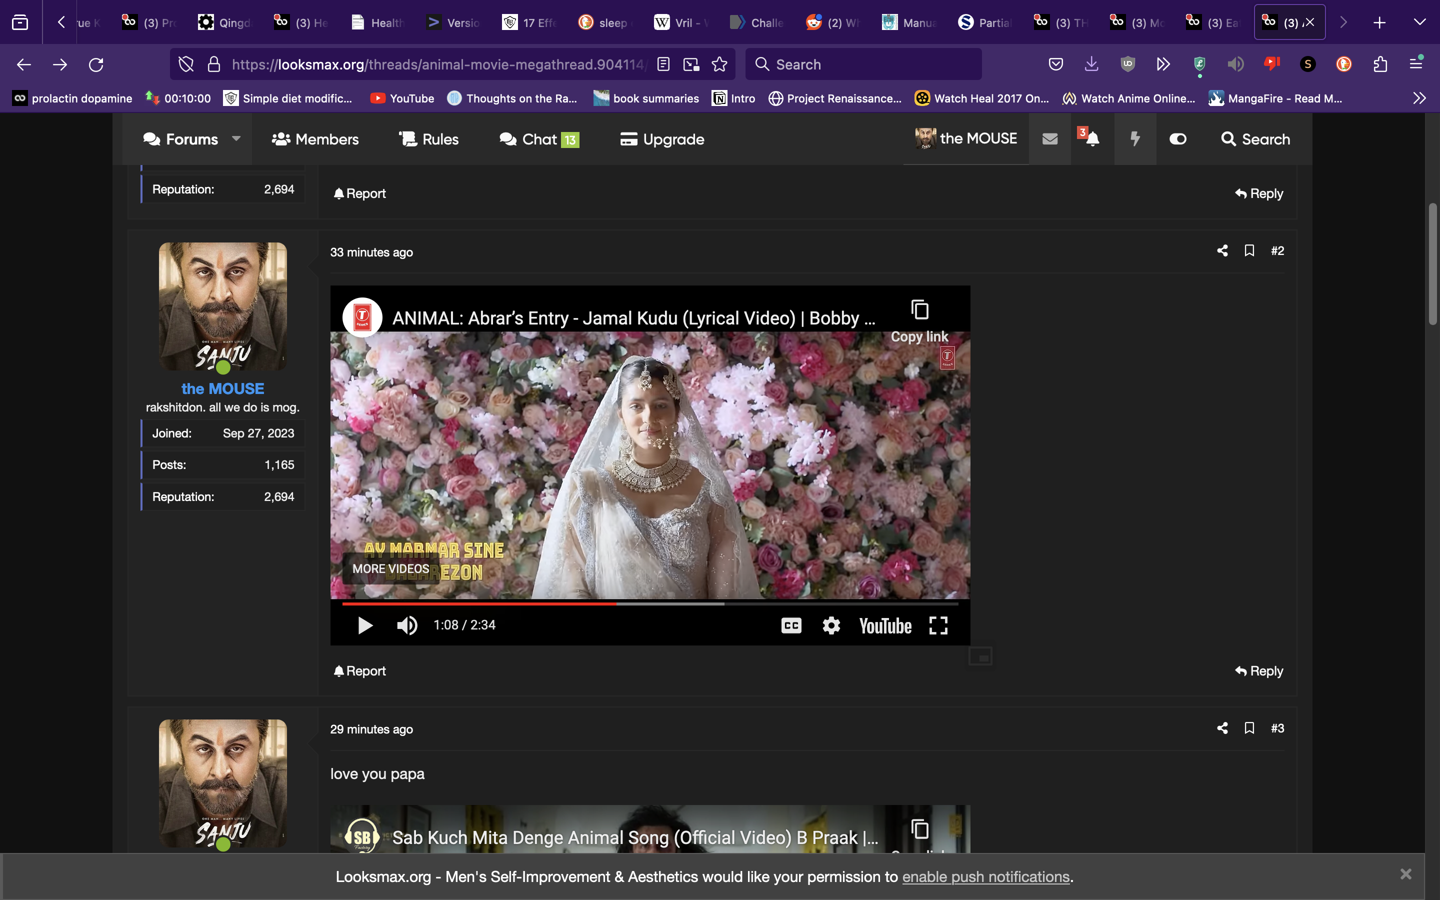The width and height of the screenshot is (1440, 900).
Task: Share post #3 using the share icon
Action: 1222,728
